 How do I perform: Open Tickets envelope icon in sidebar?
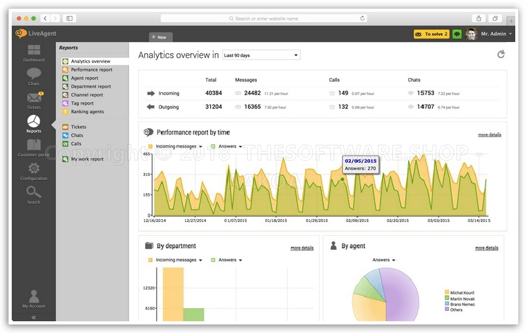click(33, 99)
